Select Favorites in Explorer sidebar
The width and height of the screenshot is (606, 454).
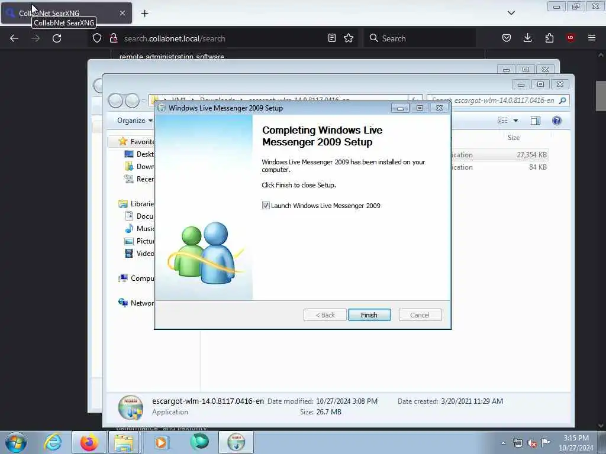click(137, 142)
